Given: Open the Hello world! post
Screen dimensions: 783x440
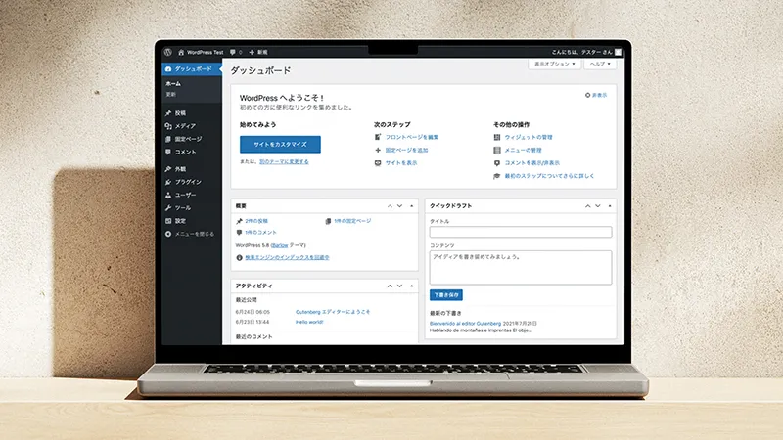Looking at the screenshot, I should pyautogui.click(x=309, y=323).
